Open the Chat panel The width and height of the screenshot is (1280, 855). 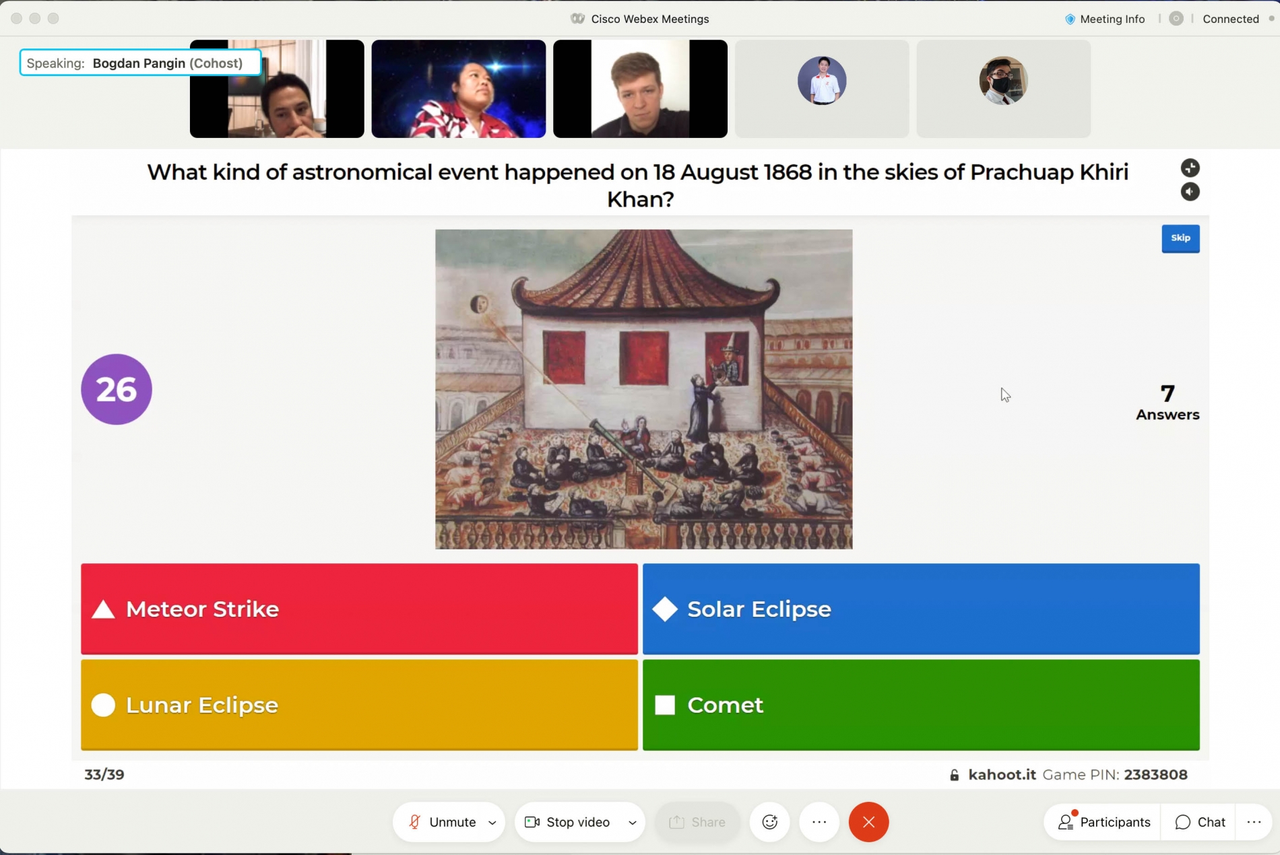click(x=1199, y=822)
